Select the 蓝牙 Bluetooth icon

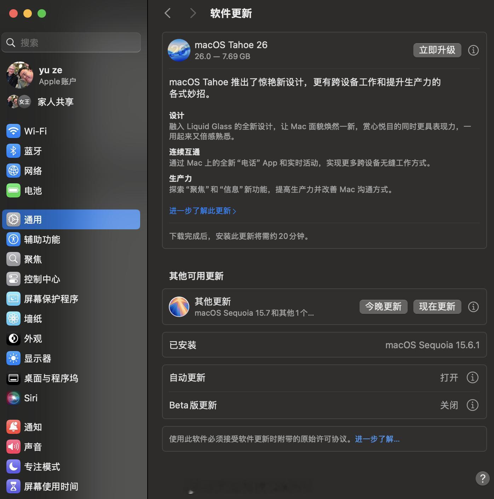click(13, 151)
